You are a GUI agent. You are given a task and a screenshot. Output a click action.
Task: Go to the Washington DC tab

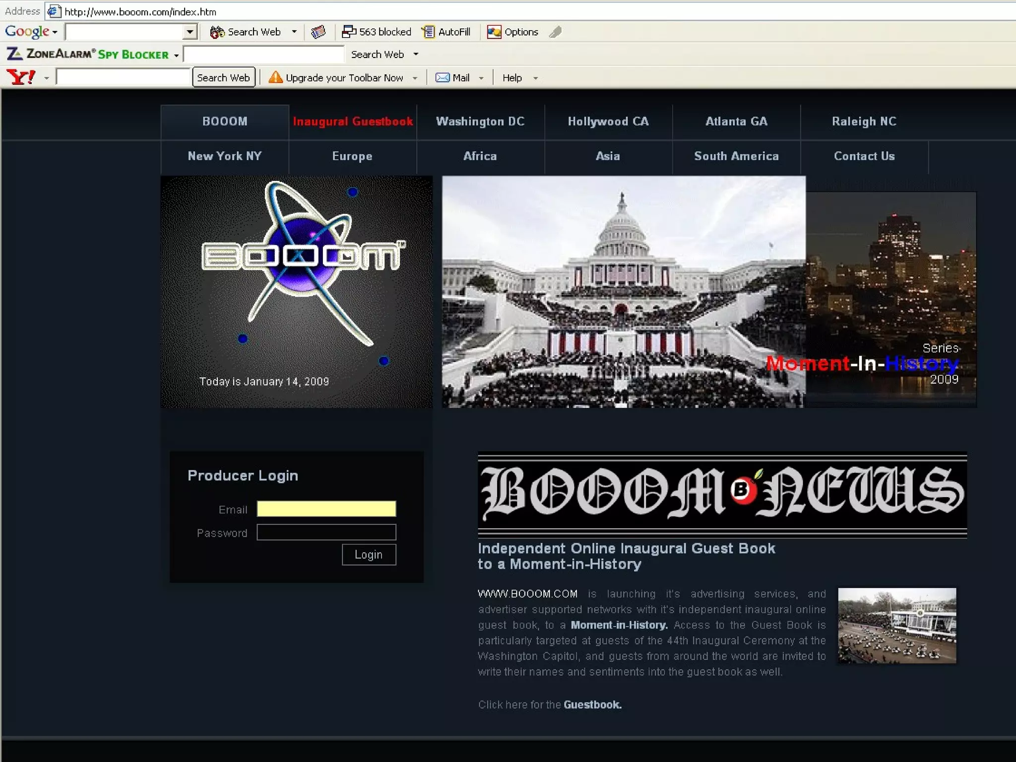480,122
